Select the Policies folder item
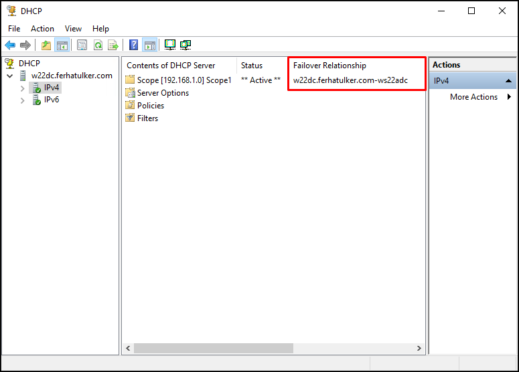The image size is (519, 372). [151, 106]
